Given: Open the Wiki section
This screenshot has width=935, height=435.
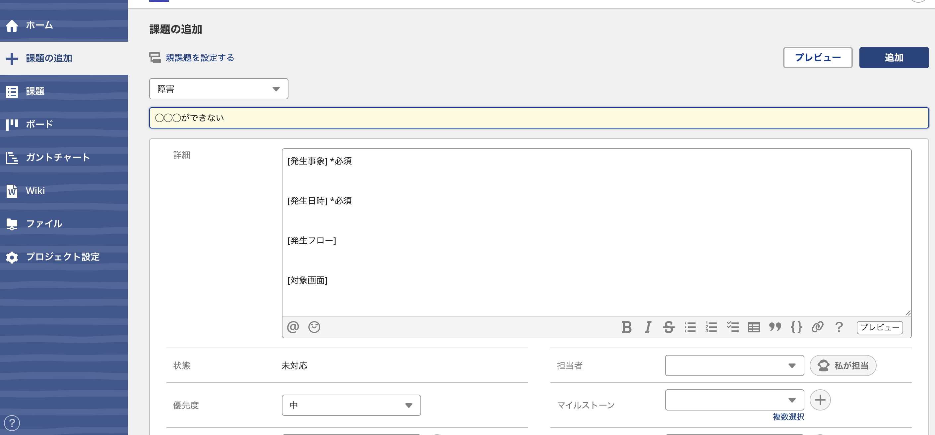Looking at the screenshot, I should [64, 191].
